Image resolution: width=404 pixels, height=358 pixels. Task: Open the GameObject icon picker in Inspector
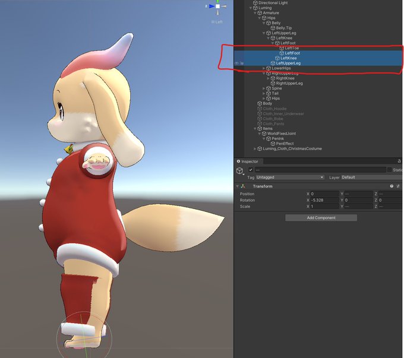(240, 171)
